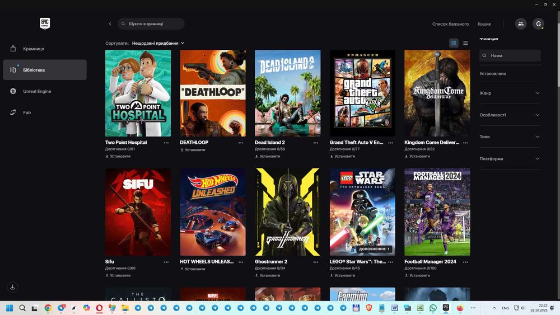Open HOT WHEELS UNLEASHED three-dot menu
The height and width of the screenshot is (315, 560).
coord(241,262)
